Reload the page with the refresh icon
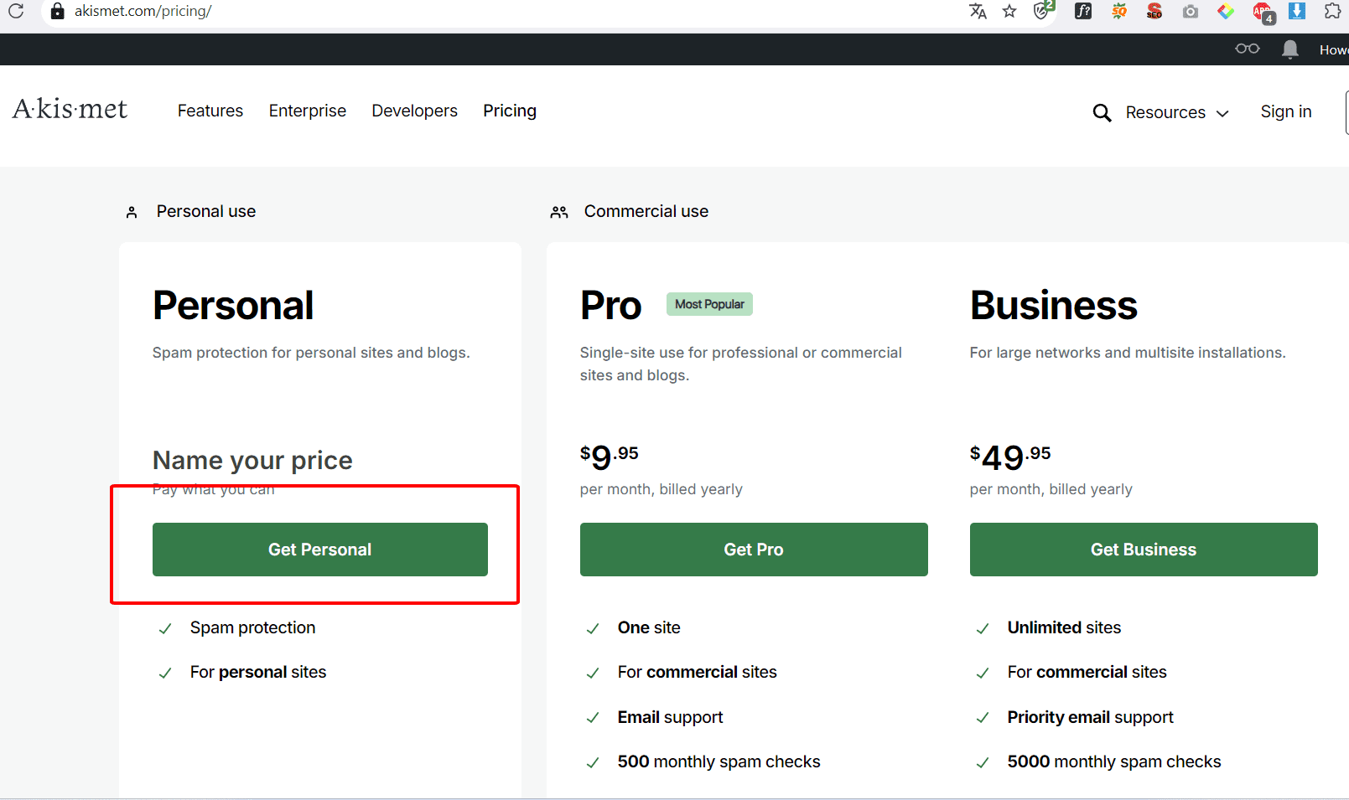 (16, 11)
